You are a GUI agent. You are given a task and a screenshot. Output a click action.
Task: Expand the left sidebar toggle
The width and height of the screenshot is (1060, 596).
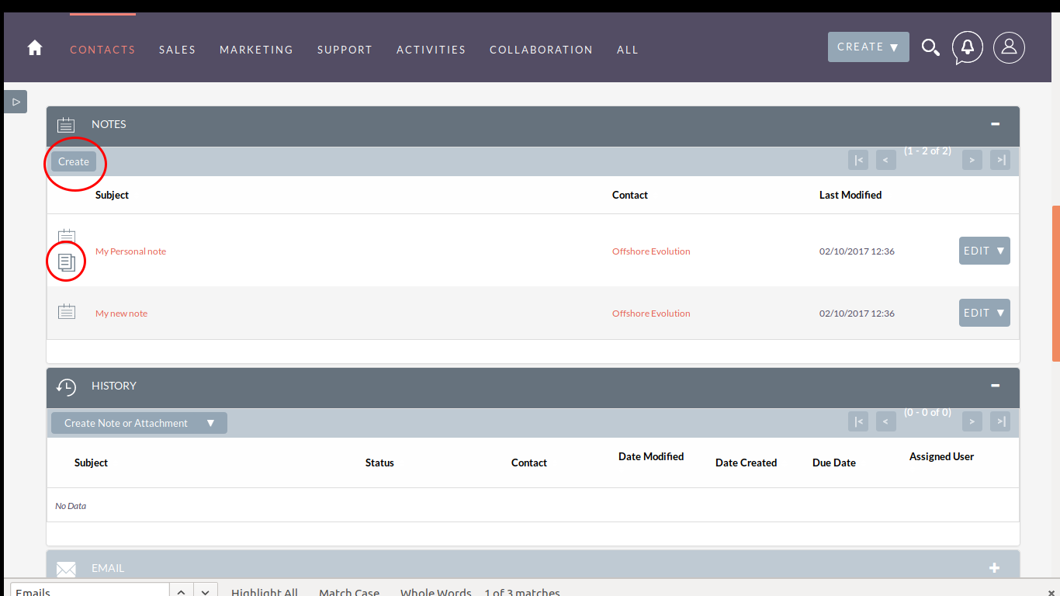point(16,102)
